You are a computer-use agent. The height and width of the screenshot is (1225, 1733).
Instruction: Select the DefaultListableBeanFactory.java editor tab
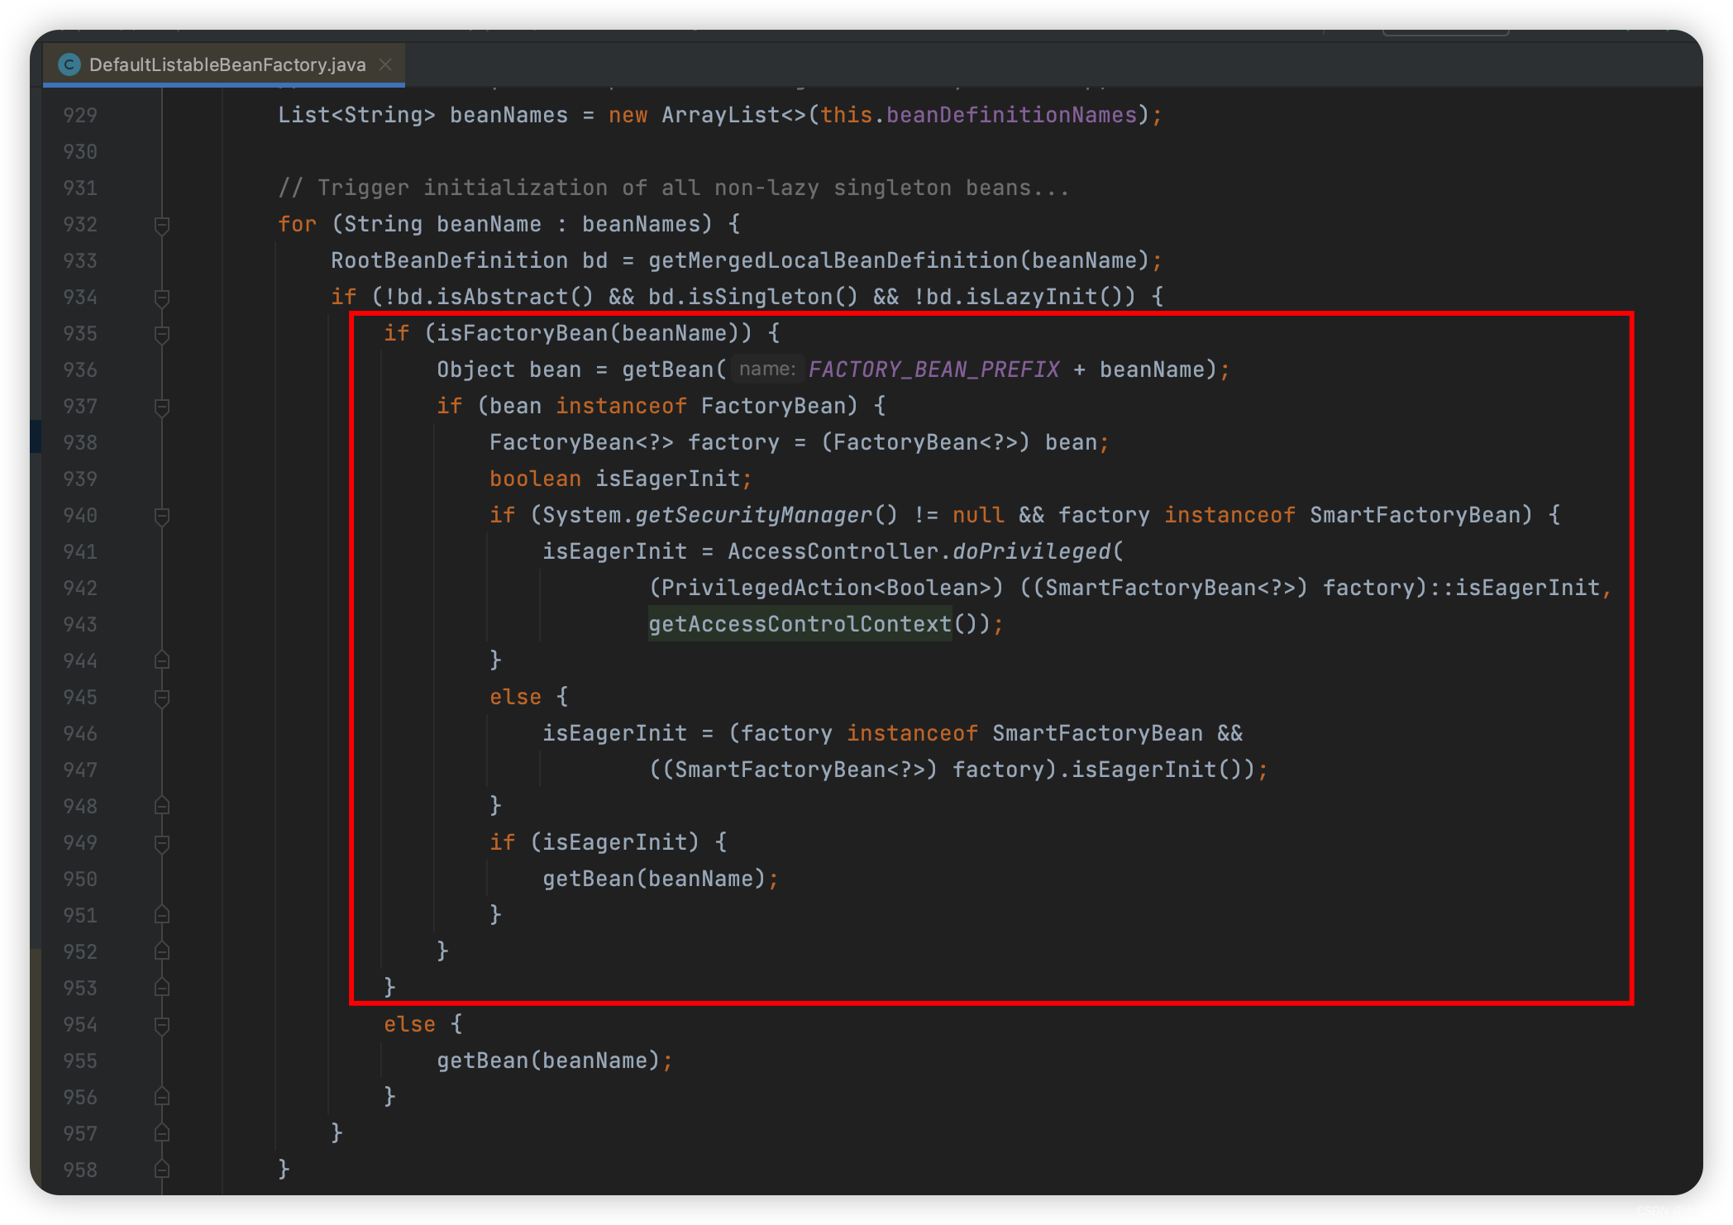(x=227, y=64)
